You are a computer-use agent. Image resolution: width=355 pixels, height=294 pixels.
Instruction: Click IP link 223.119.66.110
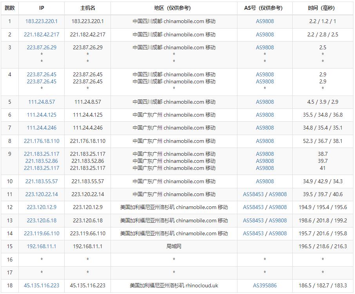[42, 233]
